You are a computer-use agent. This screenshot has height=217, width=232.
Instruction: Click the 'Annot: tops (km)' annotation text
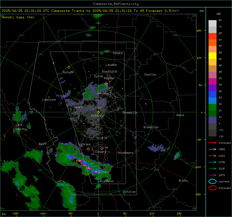[18, 17]
